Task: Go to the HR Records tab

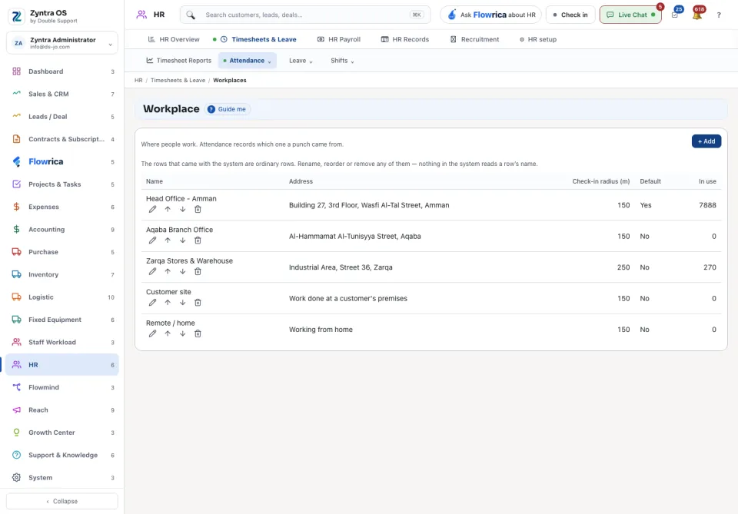Action: [x=405, y=39]
